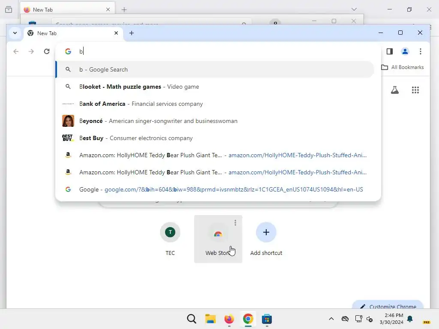Viewport: 439px width, 329px height.
Task: Open Chrome three-dot menu
Action: pyautogui.click(x=420, y=51)
